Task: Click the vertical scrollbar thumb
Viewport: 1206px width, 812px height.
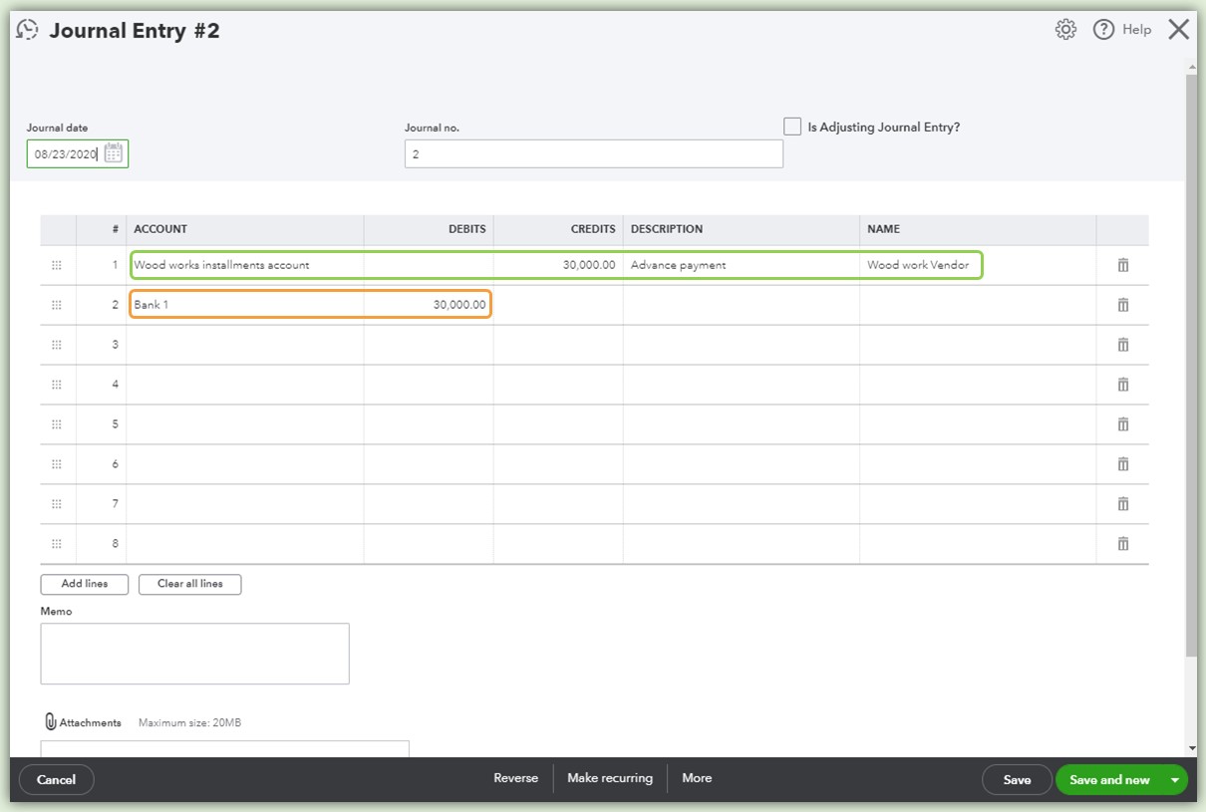Action: click(1191, 365)
